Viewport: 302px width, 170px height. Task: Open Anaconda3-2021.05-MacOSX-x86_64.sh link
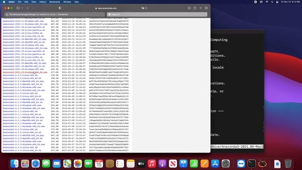pos(24,66)
